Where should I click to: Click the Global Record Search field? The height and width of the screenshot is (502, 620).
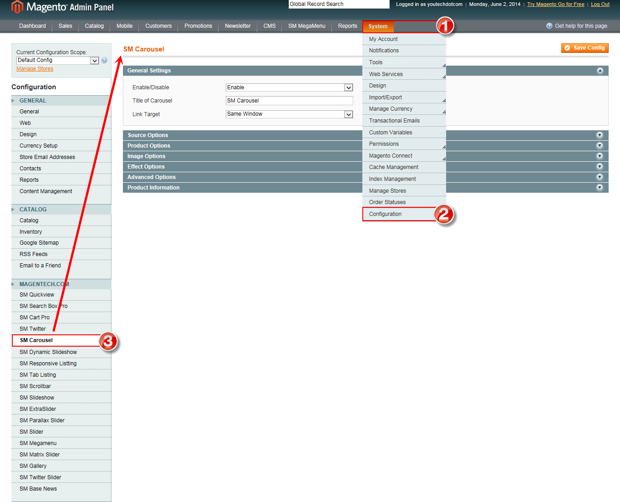(339, 4)
